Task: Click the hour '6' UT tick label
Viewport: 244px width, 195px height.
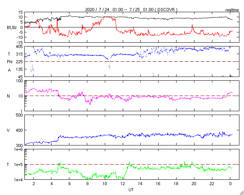Action: (x=69, y=184)
